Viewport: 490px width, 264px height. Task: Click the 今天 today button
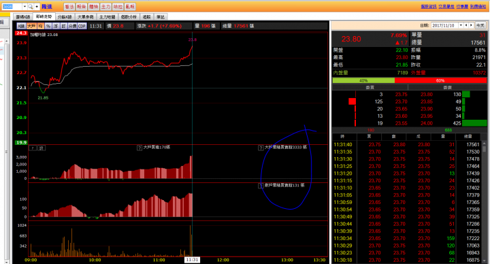click(480, 25)
